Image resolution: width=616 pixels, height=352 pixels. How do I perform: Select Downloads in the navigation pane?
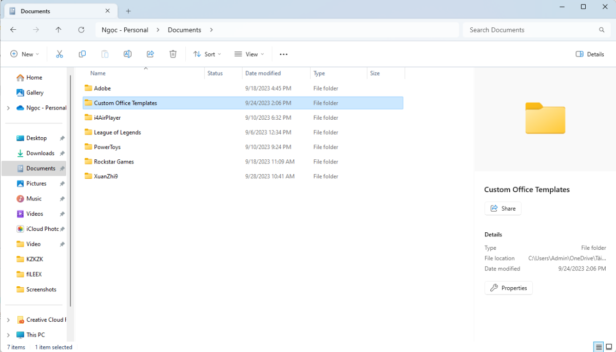(40, 153)
